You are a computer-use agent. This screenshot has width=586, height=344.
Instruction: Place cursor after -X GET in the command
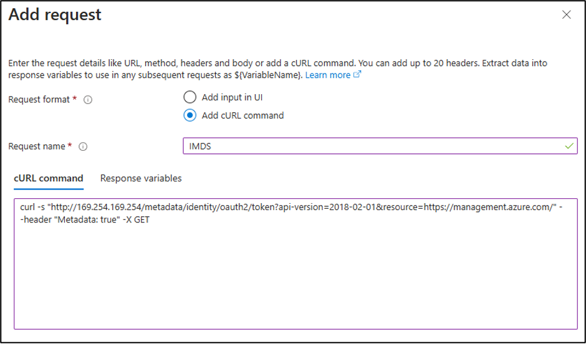(150, 220)
